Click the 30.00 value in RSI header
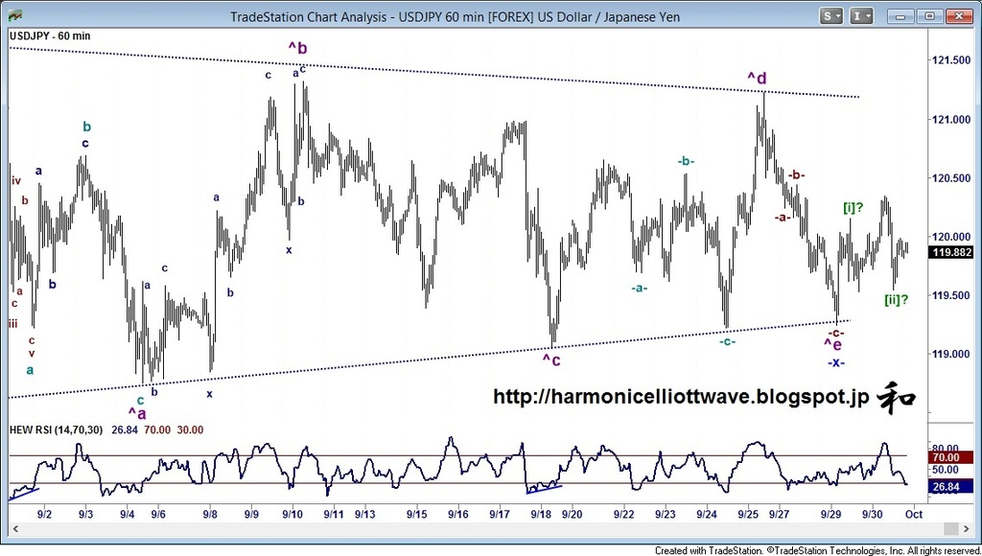The height and width of the screenshot is (556, 982). click(x=190, y=429)
